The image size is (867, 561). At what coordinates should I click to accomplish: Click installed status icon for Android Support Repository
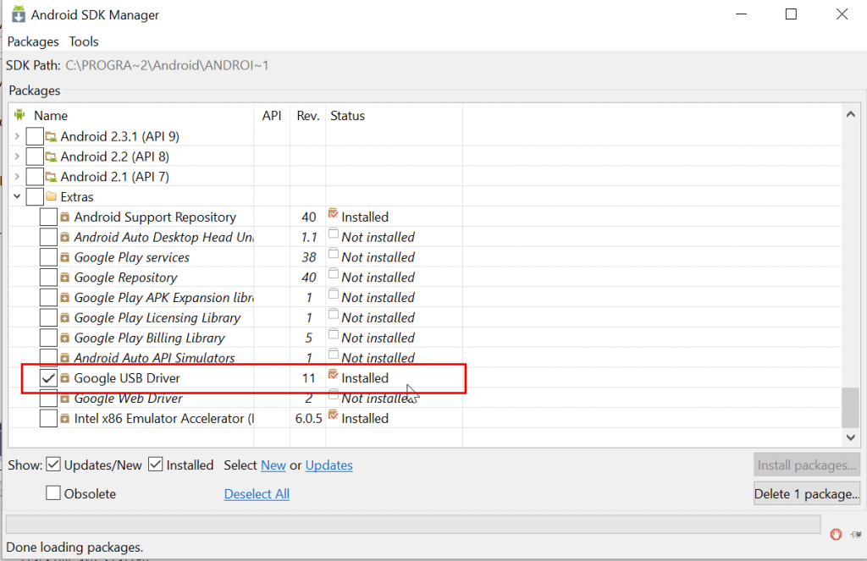[333, 213]
